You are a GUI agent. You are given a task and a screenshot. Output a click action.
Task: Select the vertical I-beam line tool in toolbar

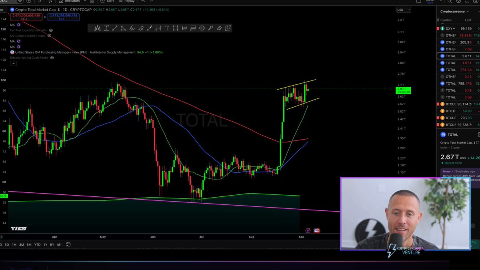(106, 28)
